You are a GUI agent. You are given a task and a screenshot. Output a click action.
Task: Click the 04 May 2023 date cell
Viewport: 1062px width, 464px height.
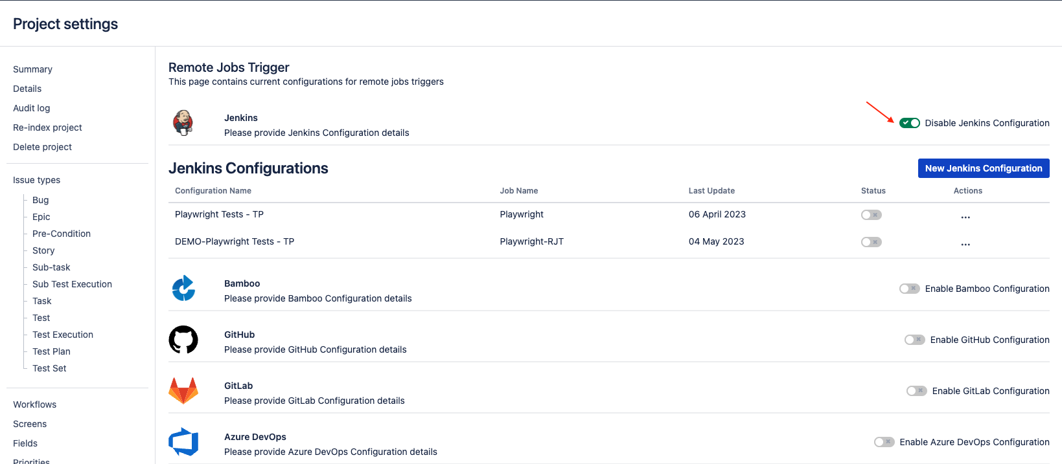tap(716, 241)
